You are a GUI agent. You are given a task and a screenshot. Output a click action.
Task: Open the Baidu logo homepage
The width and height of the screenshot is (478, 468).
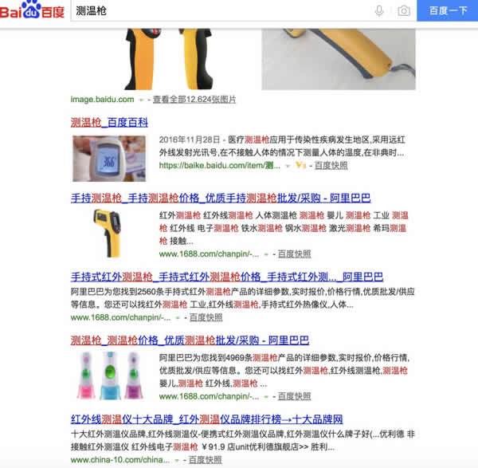tap(32, 10)
